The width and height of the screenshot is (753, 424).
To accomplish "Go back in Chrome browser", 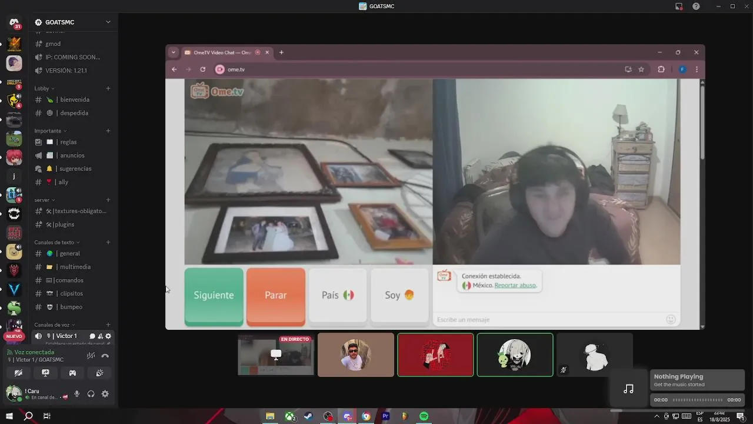I will 174,69.
